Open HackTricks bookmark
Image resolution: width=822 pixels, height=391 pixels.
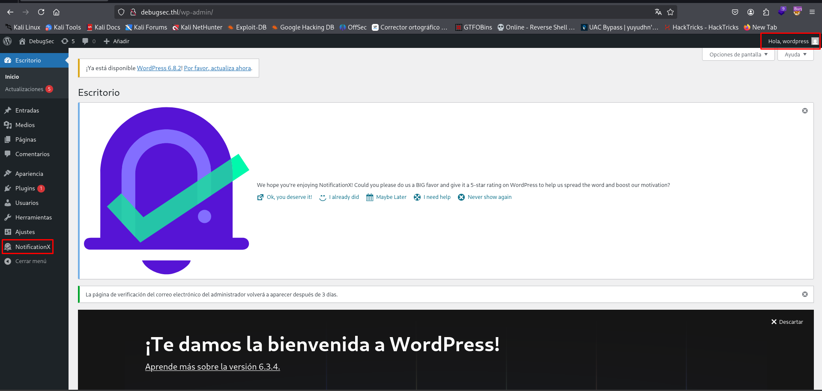pyautogui.click(x=702, y=27)
